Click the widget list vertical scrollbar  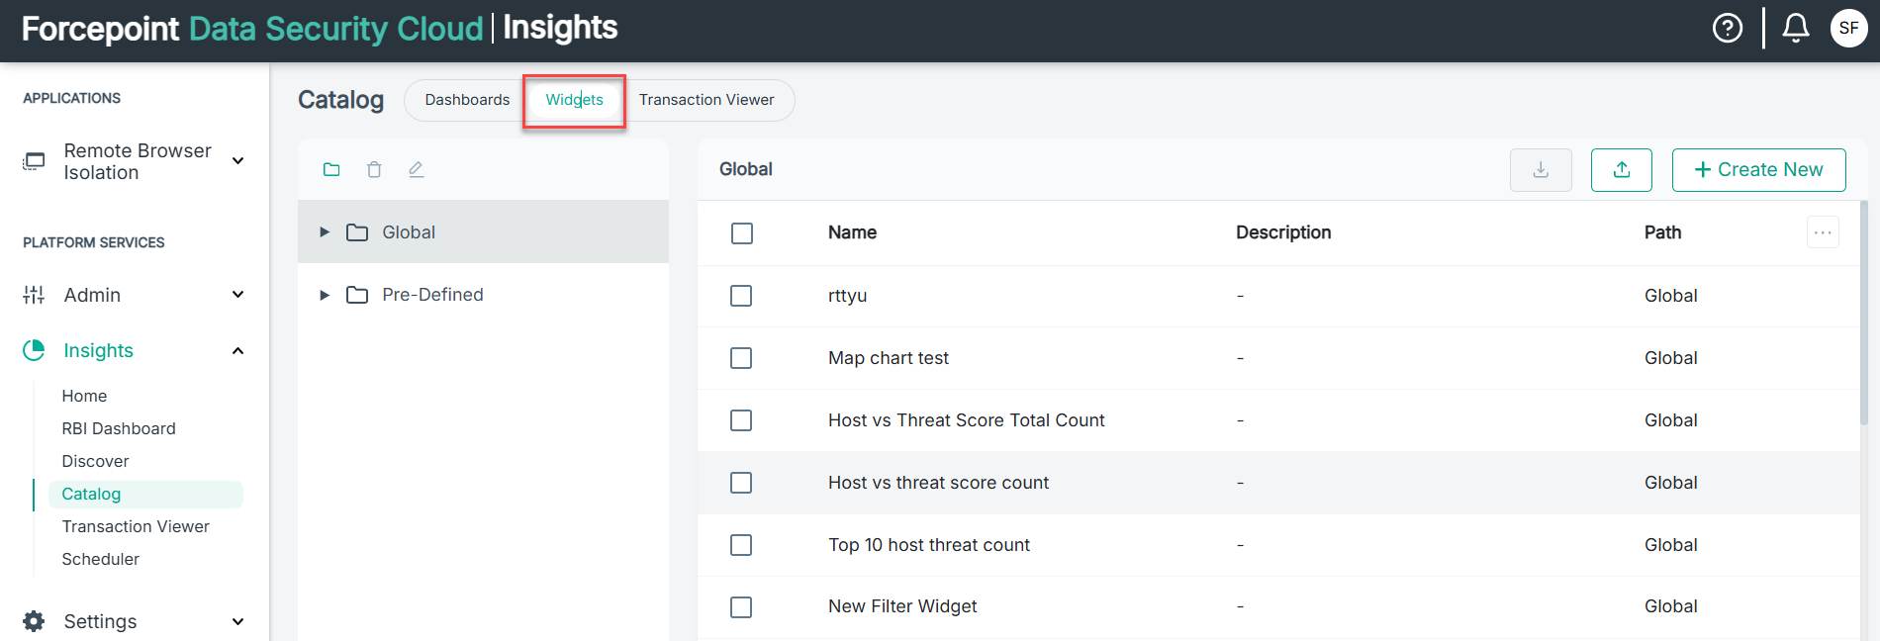(1864, 313)
